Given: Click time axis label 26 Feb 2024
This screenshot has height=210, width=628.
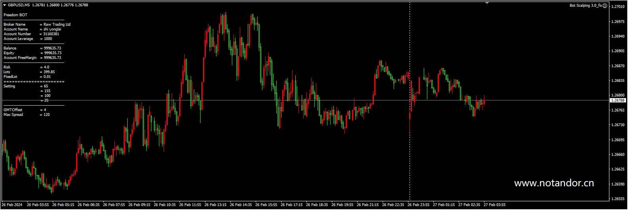Looking at the screenshot, I should coord(12,205).
